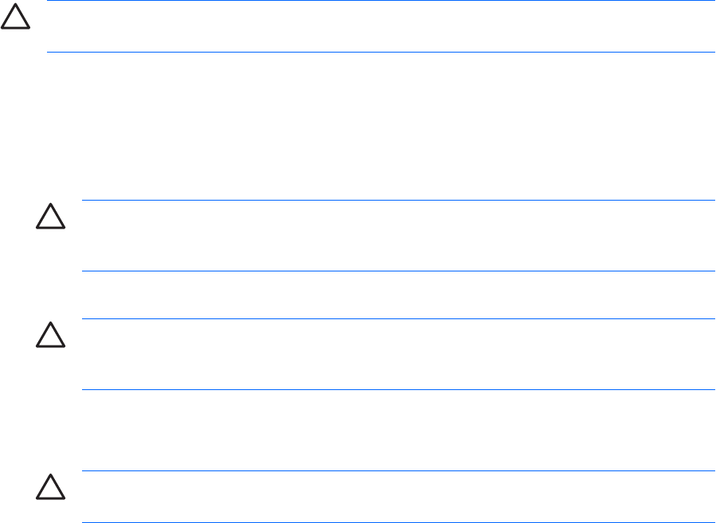Click the topmost, unindented caution triangle icon
Viewport: 716px width, 523px height.
pos(14,21)
